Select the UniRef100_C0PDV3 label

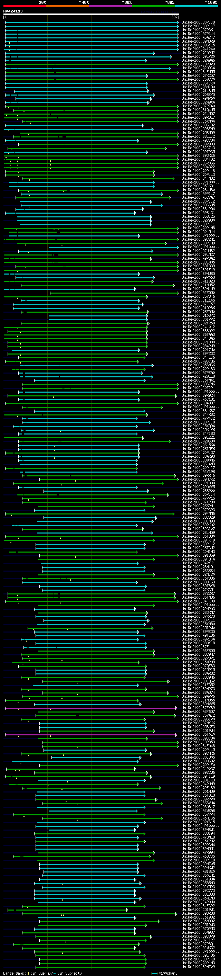coord(198,64)
